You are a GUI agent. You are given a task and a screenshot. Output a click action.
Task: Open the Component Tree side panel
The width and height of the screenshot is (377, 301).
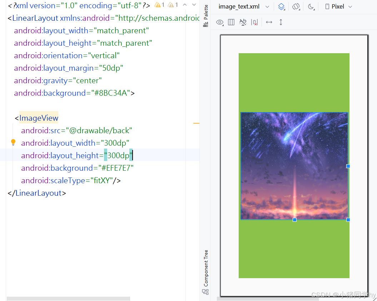click(x=206, y=268)
